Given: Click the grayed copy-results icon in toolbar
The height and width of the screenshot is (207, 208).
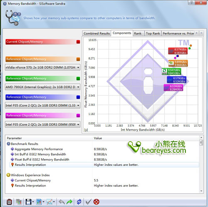Looking at the screenshot, I should (x=19, y=202).
